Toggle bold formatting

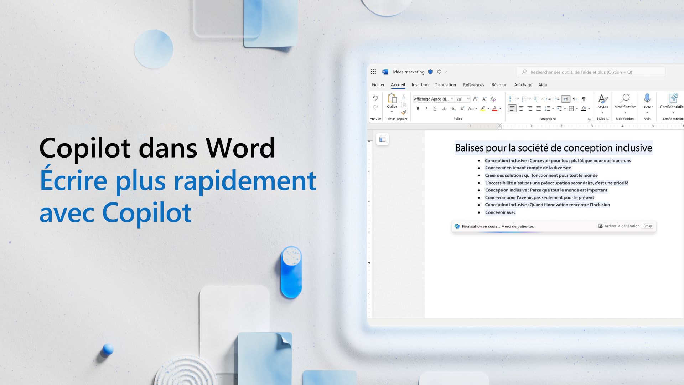[x=418, y=108]
